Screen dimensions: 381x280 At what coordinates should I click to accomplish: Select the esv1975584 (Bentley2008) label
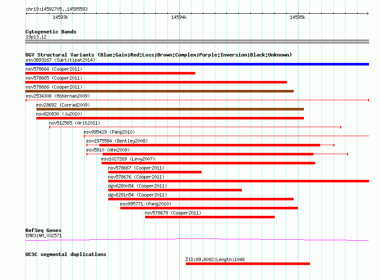[x=117, y=141]
